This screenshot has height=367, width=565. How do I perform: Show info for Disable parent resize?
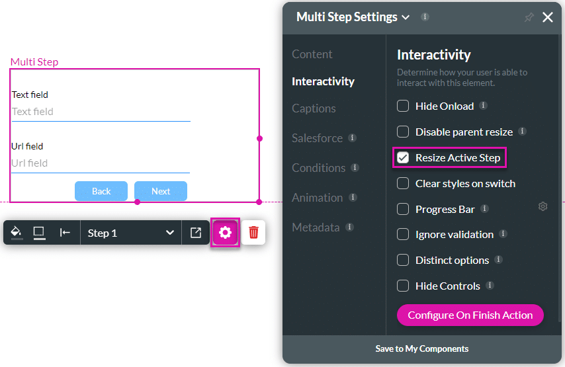click(x=522, y=131)
